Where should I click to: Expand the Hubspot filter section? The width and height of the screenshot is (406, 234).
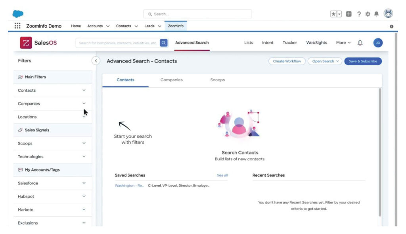(x=53, y=196)
